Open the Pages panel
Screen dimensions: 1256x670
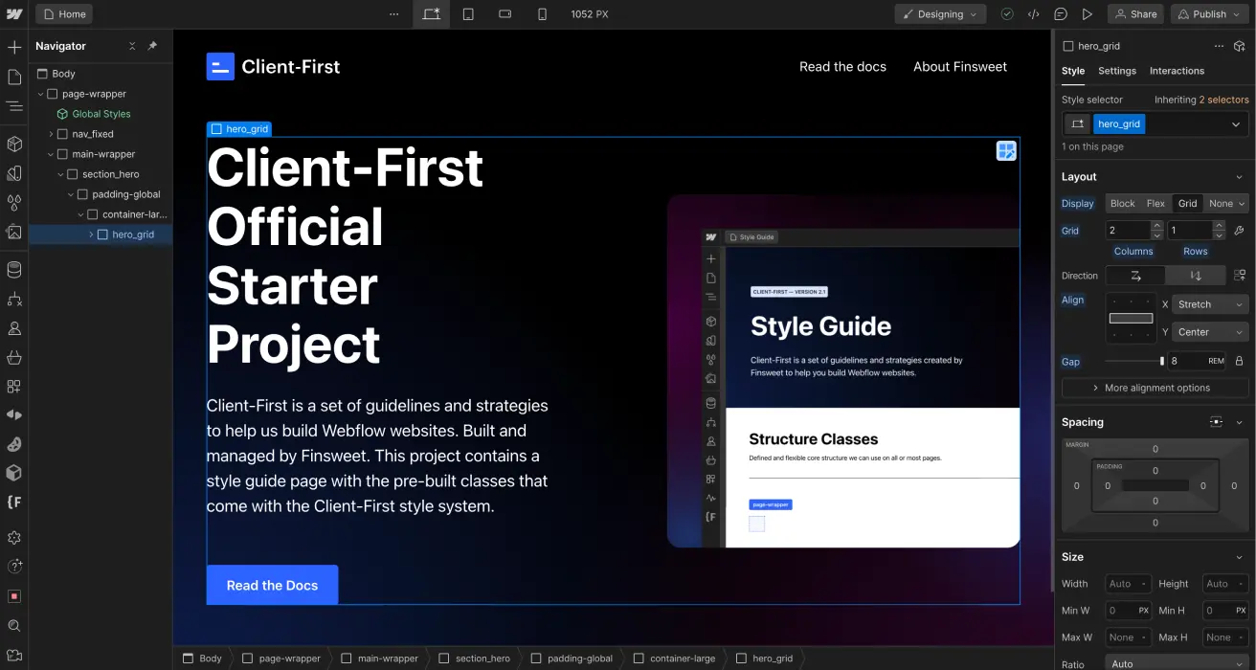pos(14,75)
